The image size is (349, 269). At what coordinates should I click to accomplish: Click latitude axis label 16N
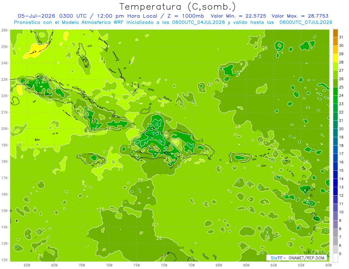click(x=4, y=194)
